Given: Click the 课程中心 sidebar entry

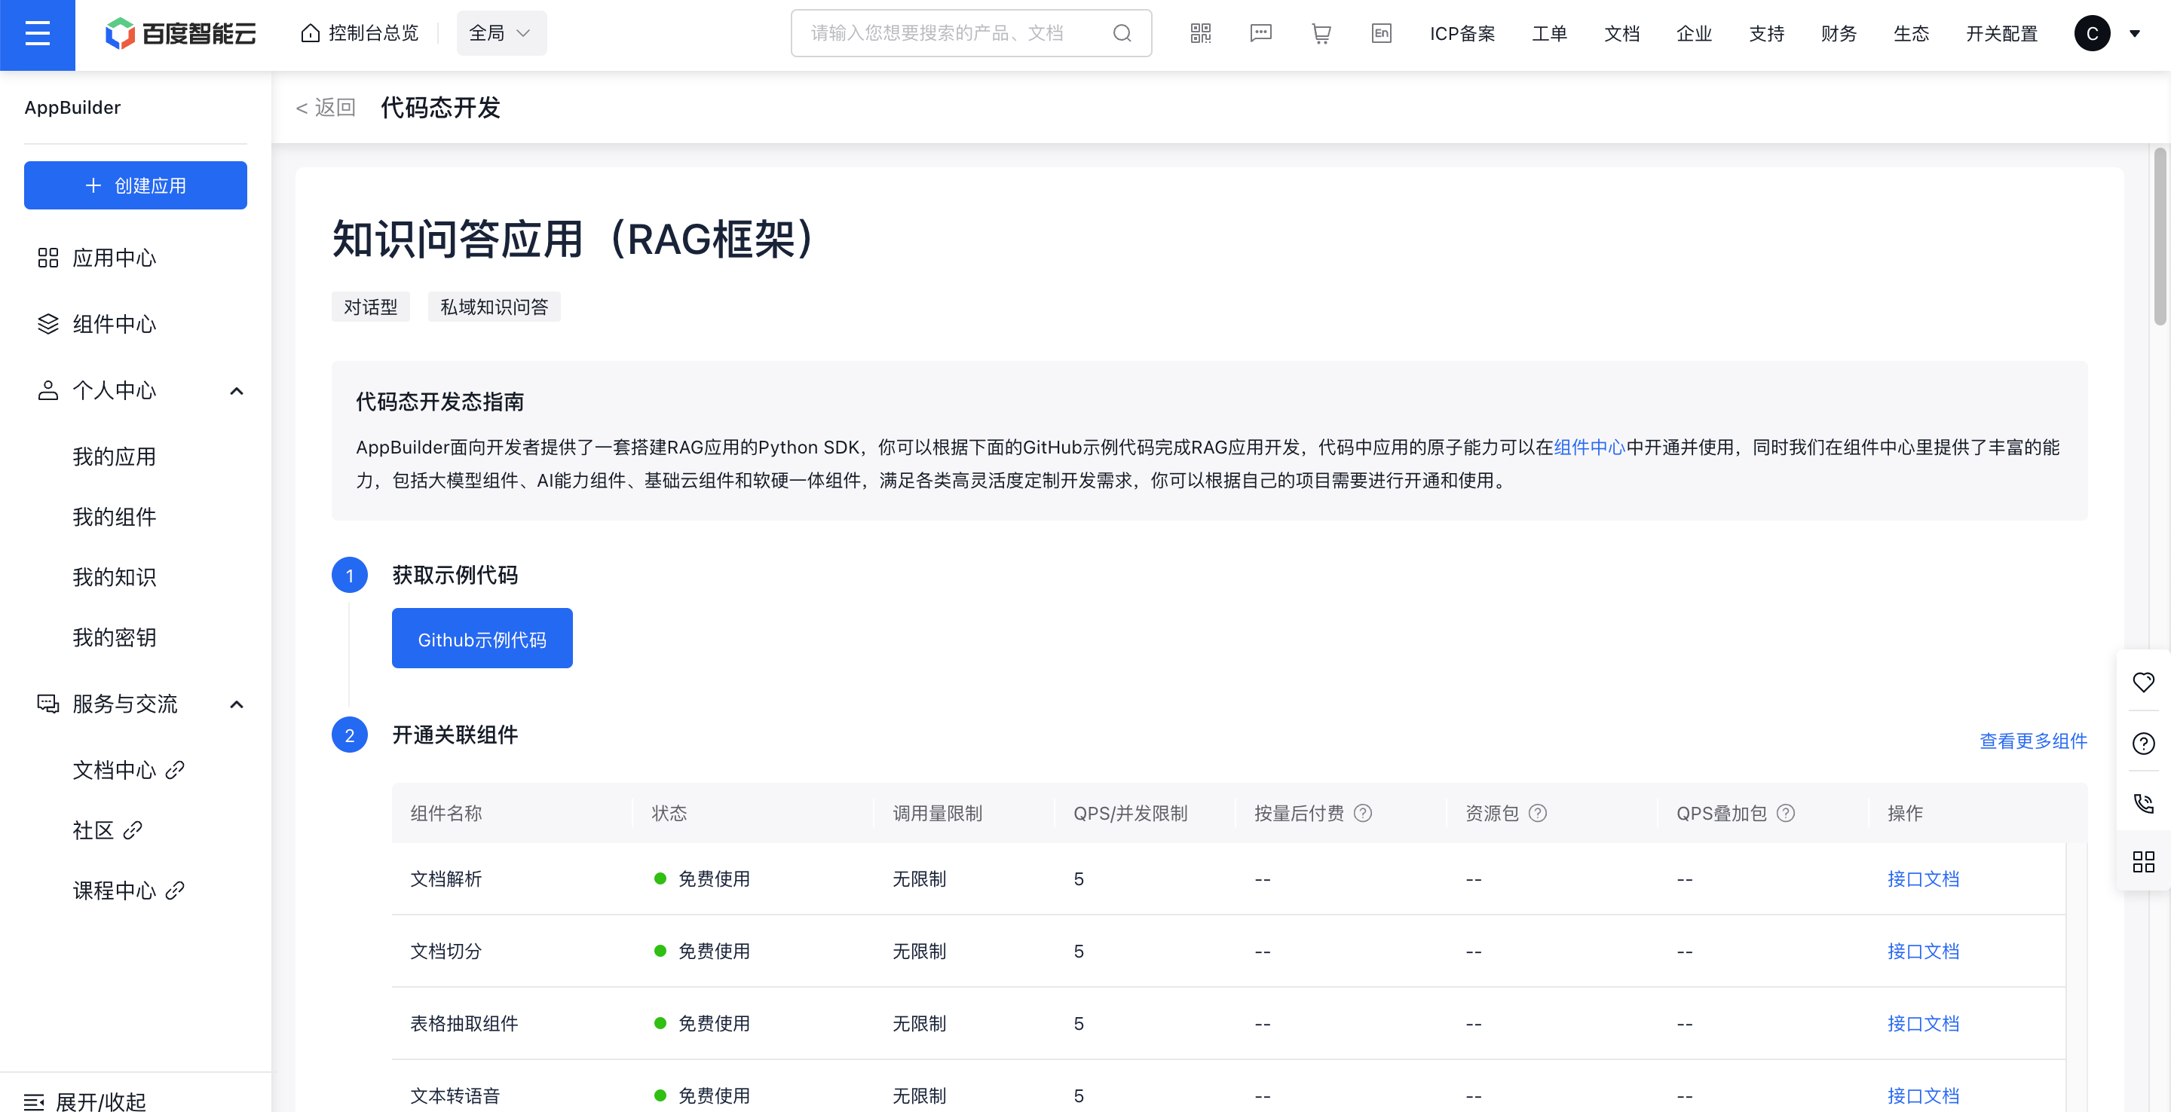Looking at the screenshot, I should pos(115,891).
